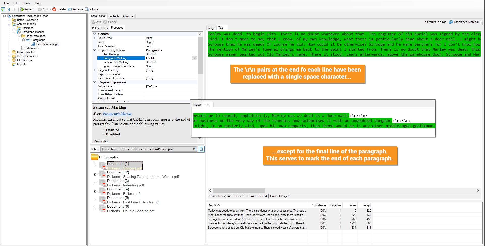Switch to the Contents tab
Screen dimensions: 485x246
[114, 16]
